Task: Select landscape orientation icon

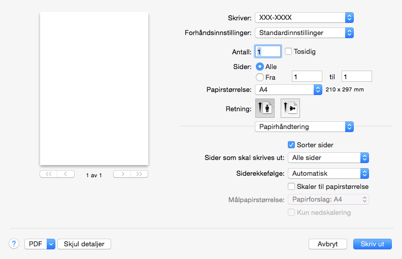Action: click(290, 108)
